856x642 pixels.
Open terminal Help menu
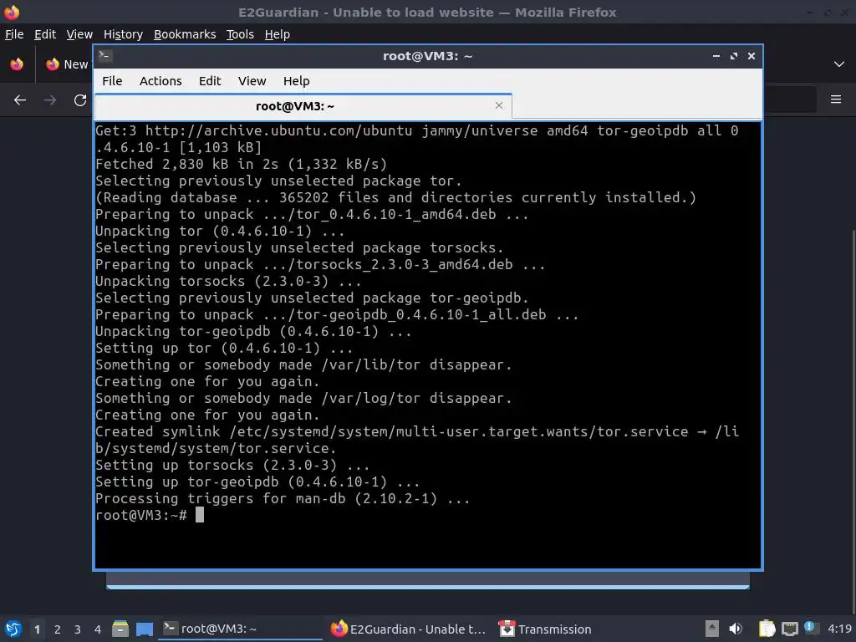(297, 81)
